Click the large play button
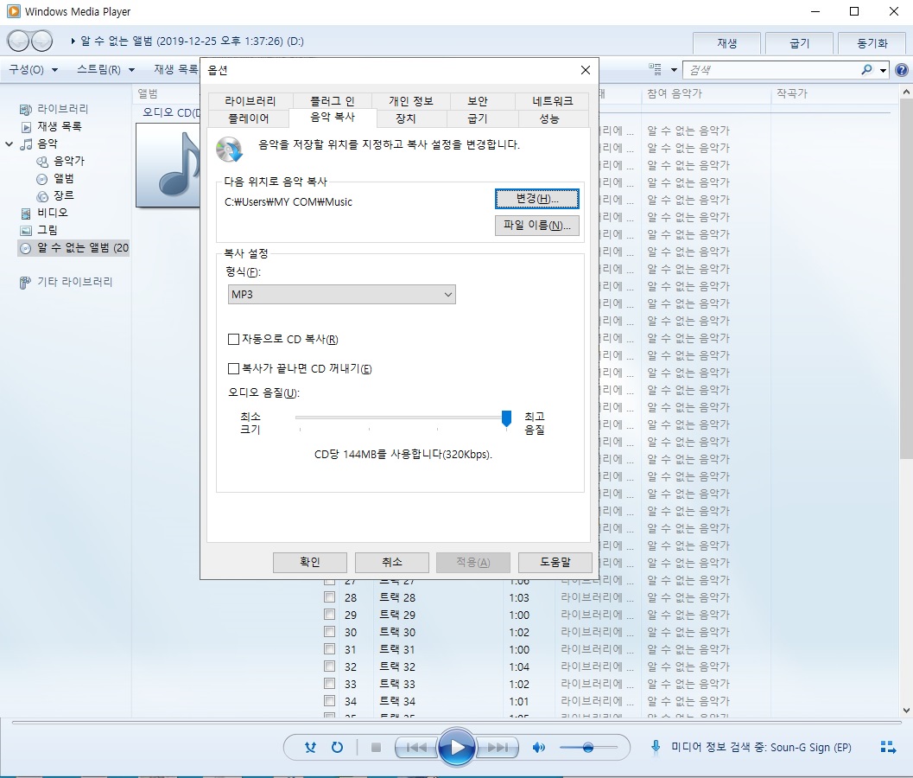Screen dimensions: 913x778 pyautogui.click(x=456, y=747)
